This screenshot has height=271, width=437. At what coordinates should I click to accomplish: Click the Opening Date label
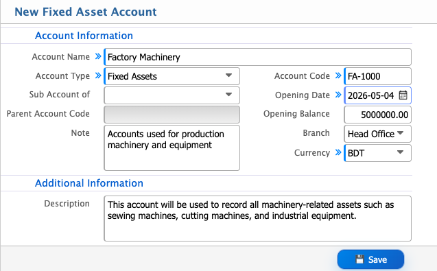click(303, 95)
